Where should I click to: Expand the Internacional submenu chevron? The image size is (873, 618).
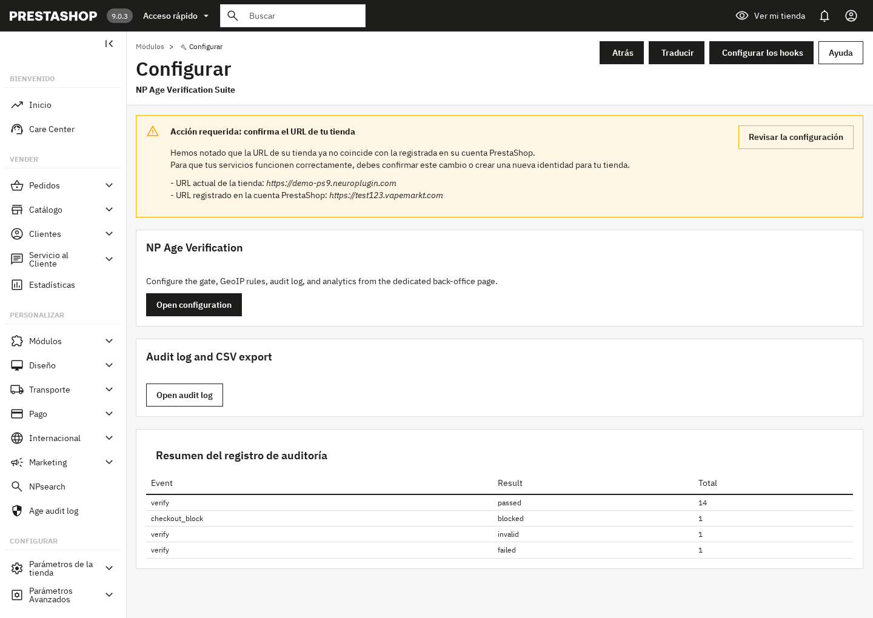pos(109,438)
